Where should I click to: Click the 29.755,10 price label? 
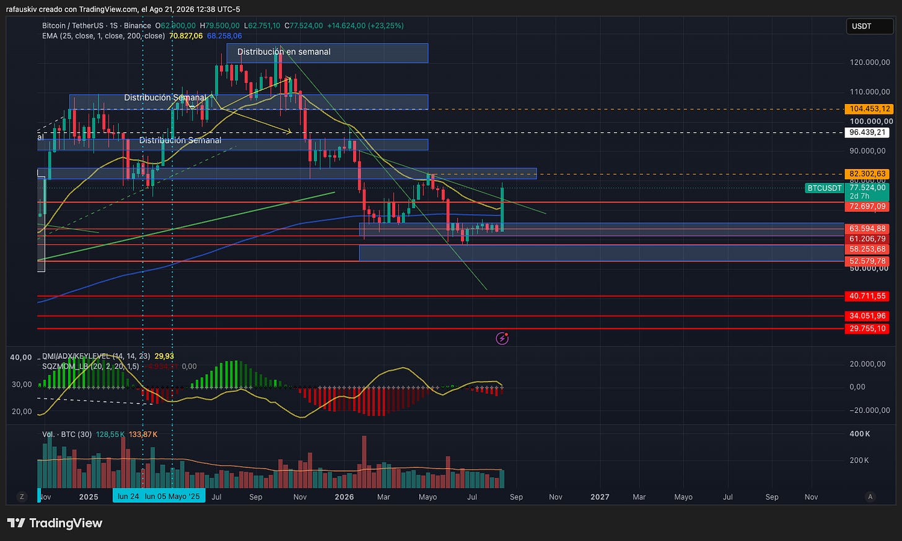coord(867,329)
